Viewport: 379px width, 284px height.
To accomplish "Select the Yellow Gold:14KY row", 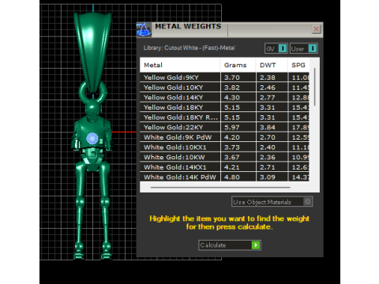I will click(x=224, y=97).
